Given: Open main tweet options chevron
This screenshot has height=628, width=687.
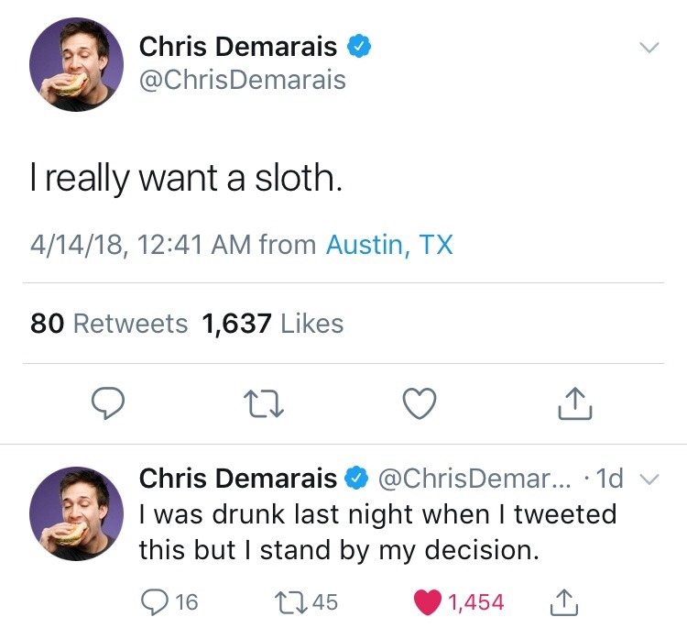Looking at the screenshot, I should 649,46.
